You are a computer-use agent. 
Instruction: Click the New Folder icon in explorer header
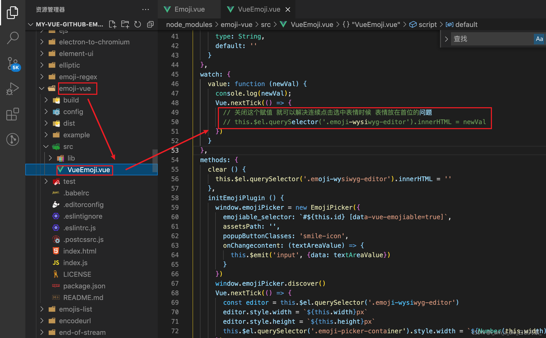[x=125, y=24]
